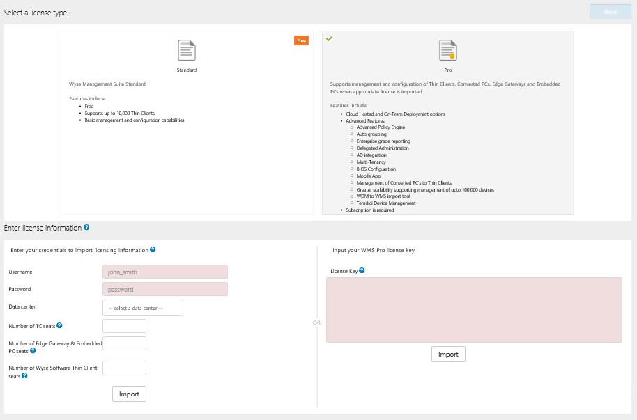Click 'Subscription is required' bullet
This screenshot has width=637, height=420.
pyautogui.click(x=369, y=210)
